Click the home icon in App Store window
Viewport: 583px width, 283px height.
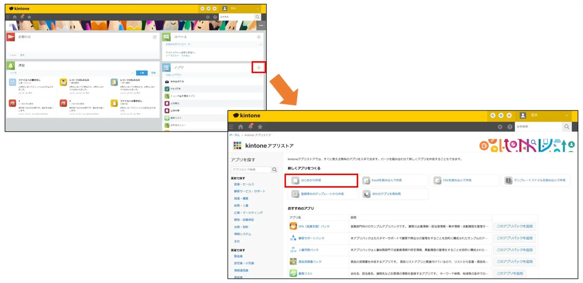[240, 127]
